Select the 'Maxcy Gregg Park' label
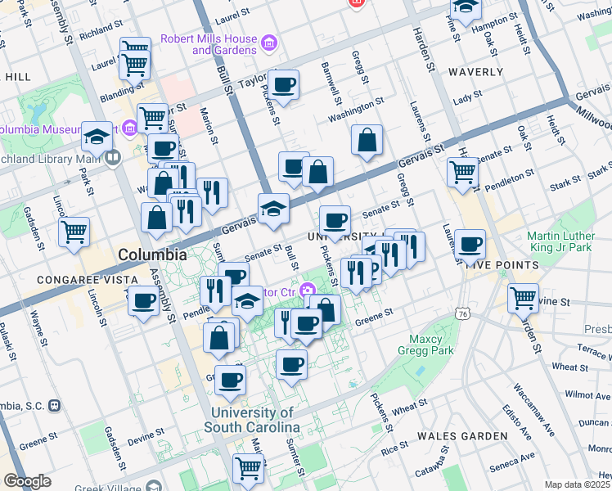 point(425,345)
